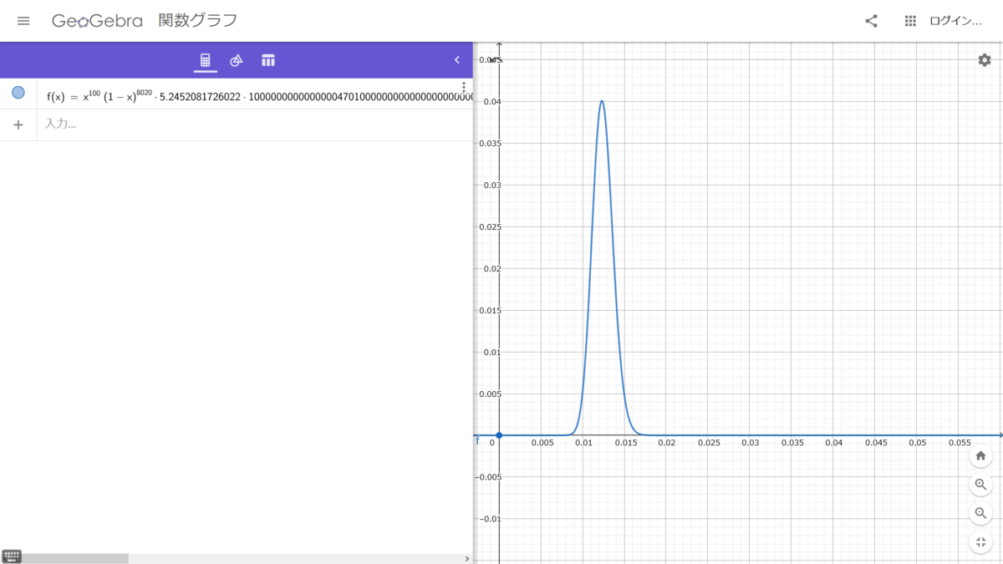Reset view with home button
This screenshot has width=1003, height=564.
coord(981,455)
